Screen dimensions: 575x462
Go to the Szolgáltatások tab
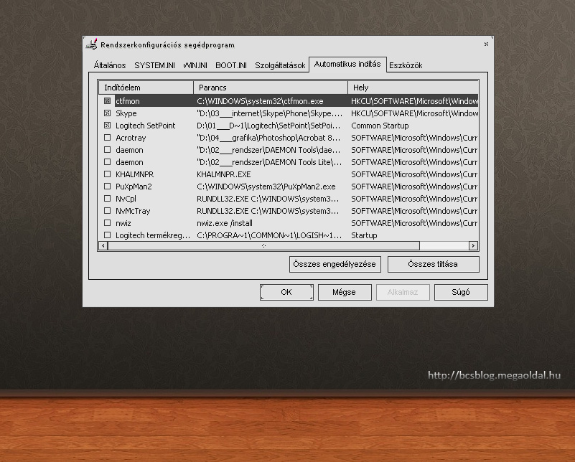[280, 65]
